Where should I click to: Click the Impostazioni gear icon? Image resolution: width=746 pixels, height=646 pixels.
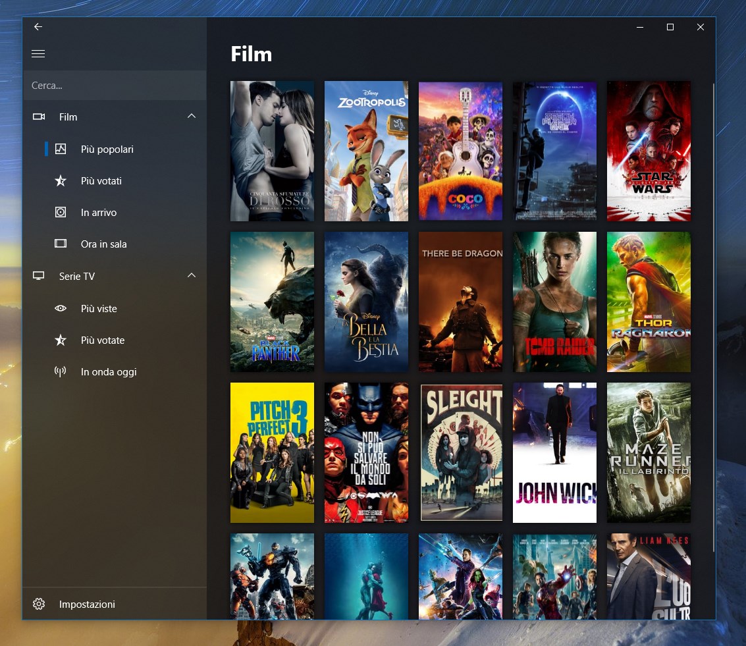[39, 604]
